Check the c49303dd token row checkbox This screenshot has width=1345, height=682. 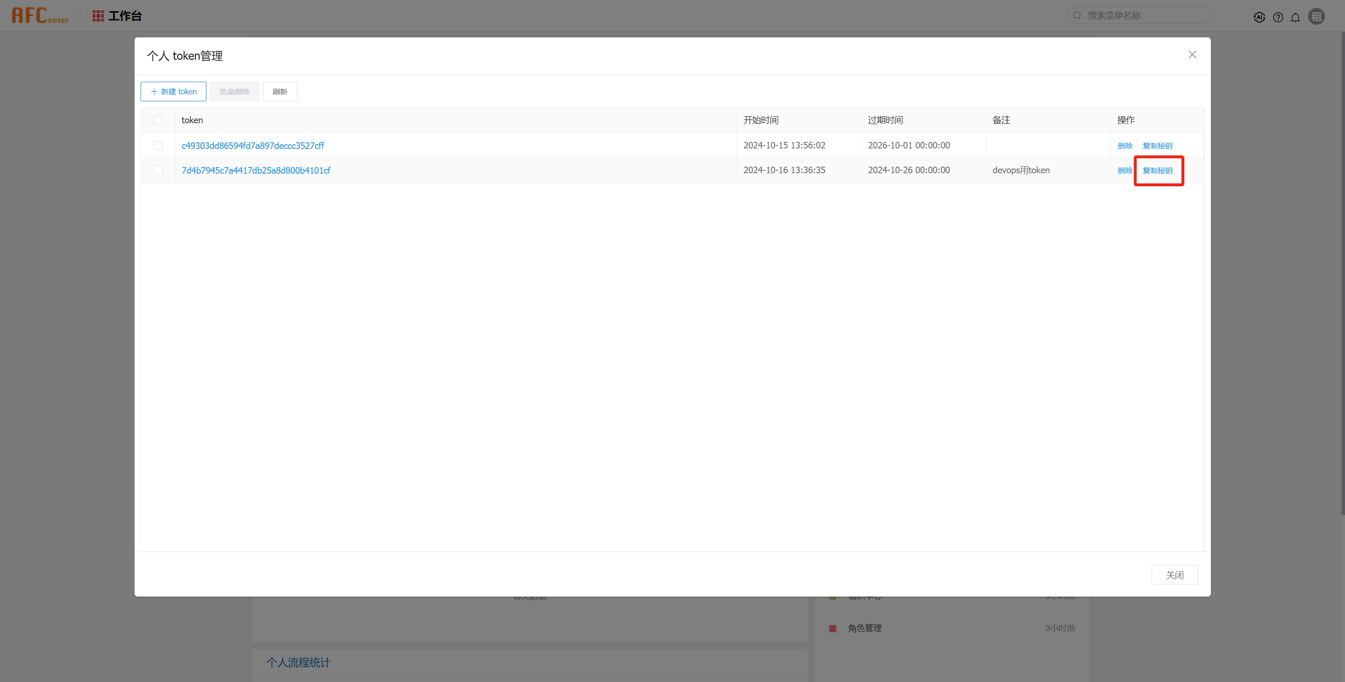(158, 146)
